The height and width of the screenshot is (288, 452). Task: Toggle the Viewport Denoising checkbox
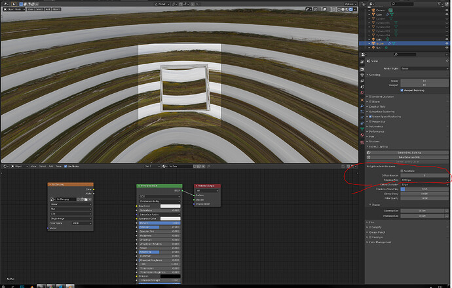402,91
